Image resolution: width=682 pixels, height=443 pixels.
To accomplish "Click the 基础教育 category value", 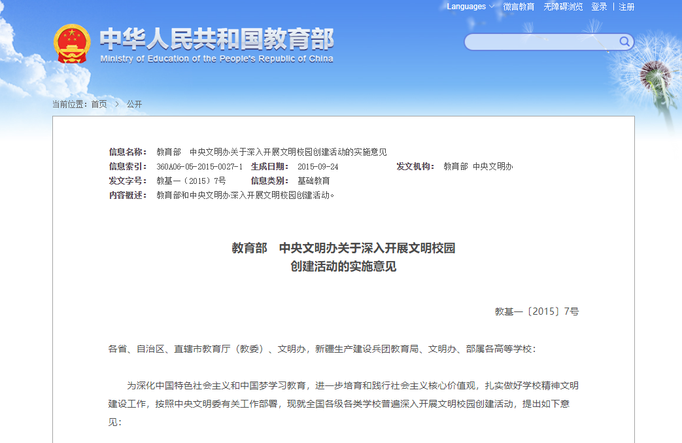I will pyautogui.click(x=314, y=181).
